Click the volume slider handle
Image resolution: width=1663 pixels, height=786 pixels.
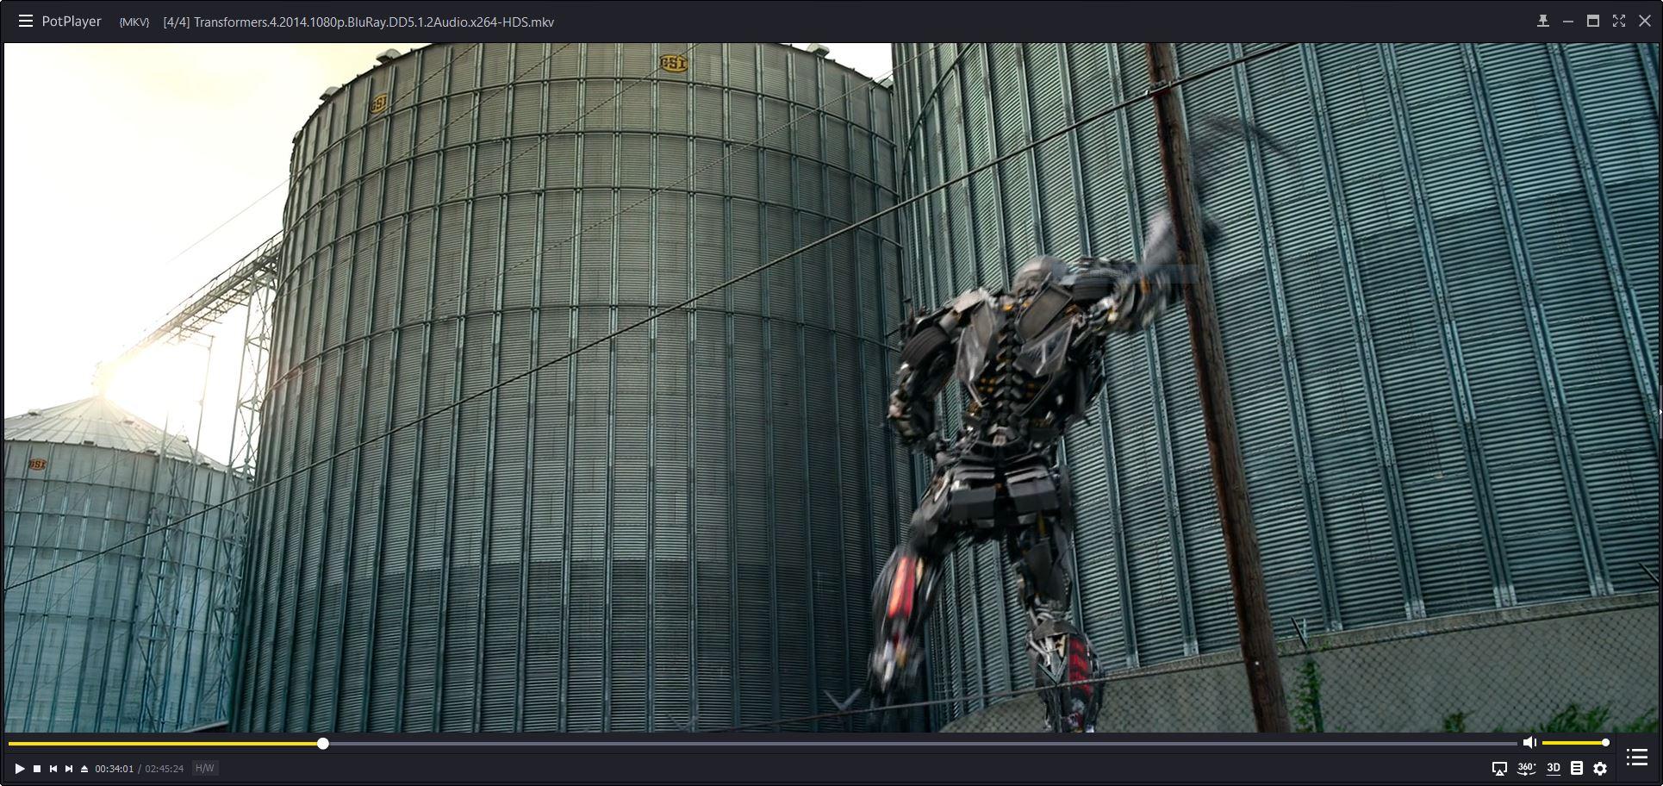coord(1605,742)
